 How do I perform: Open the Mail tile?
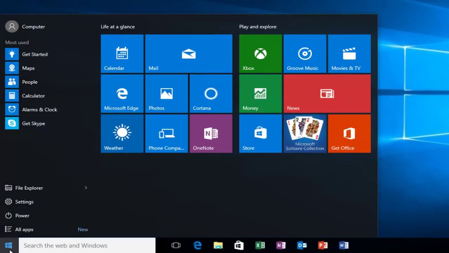[x=189, y=53]
